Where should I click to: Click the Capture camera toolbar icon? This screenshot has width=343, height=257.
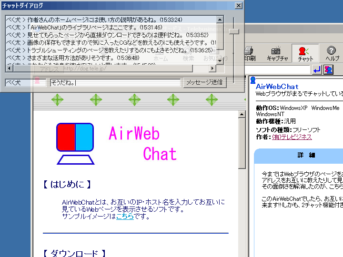point(277,53)
